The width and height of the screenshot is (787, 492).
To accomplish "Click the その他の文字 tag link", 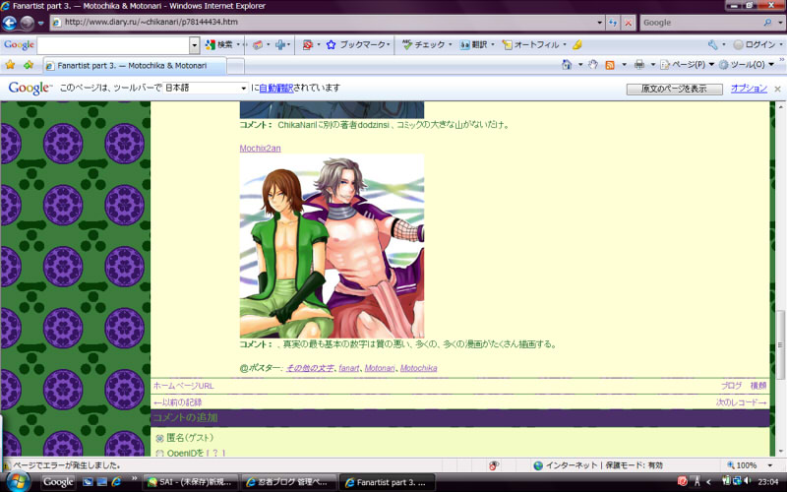I will [x=310, y=368].
